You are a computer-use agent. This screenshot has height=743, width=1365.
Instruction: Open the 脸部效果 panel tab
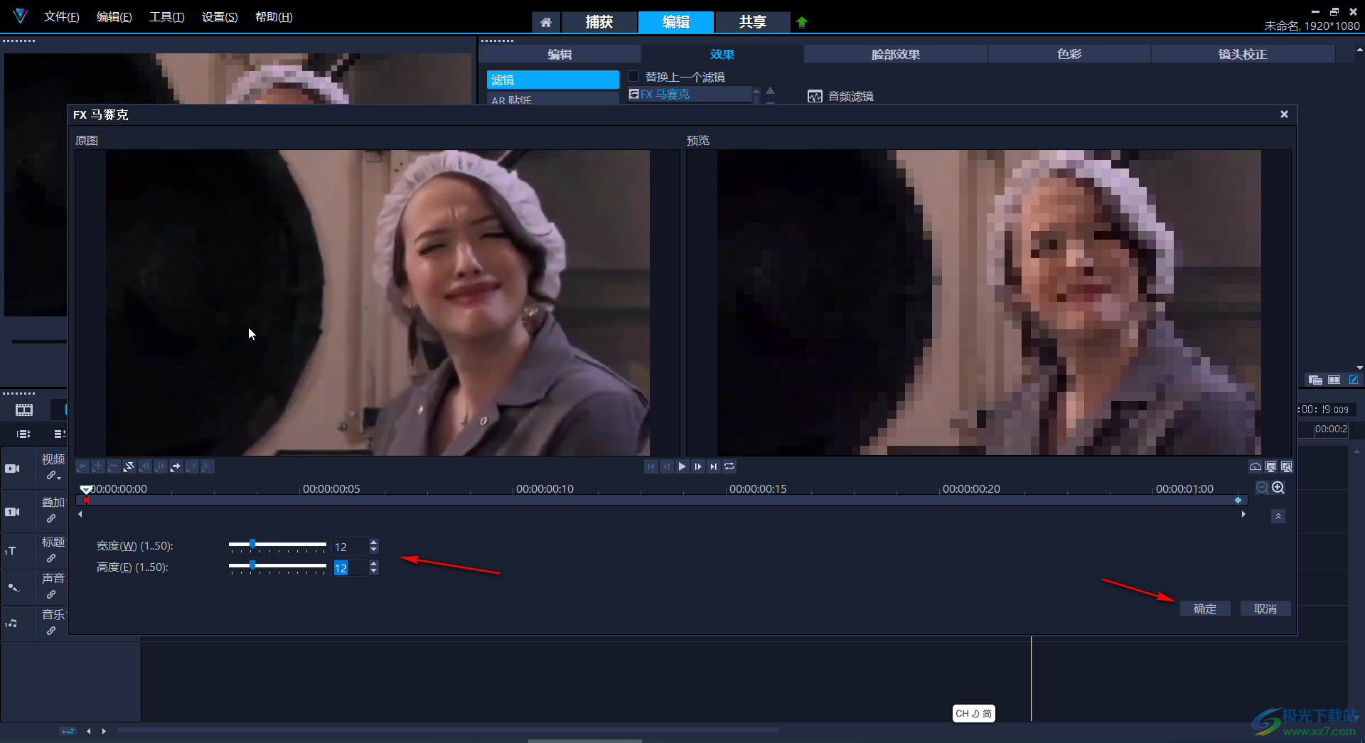896,54
